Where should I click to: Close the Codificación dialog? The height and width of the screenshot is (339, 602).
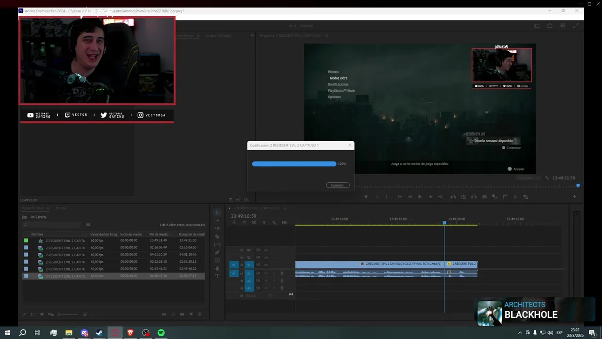[x=350, y=145]
